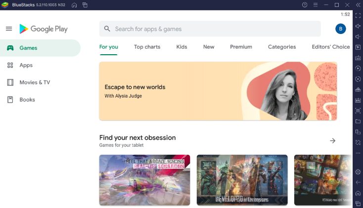The height and width of the screenshot is (208, 363).
Task: Open BlueStacks title bar menu lines
Action: [316, 5]
